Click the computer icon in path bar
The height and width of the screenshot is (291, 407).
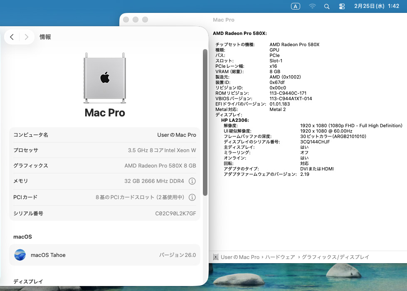point(215,257)
